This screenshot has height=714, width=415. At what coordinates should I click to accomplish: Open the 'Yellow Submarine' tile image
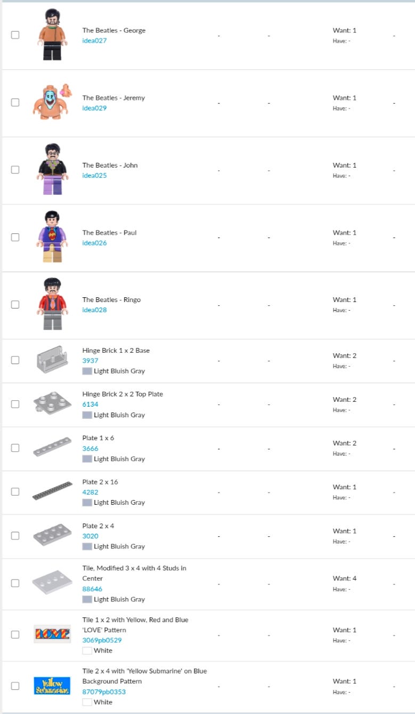tap(52, 686)
